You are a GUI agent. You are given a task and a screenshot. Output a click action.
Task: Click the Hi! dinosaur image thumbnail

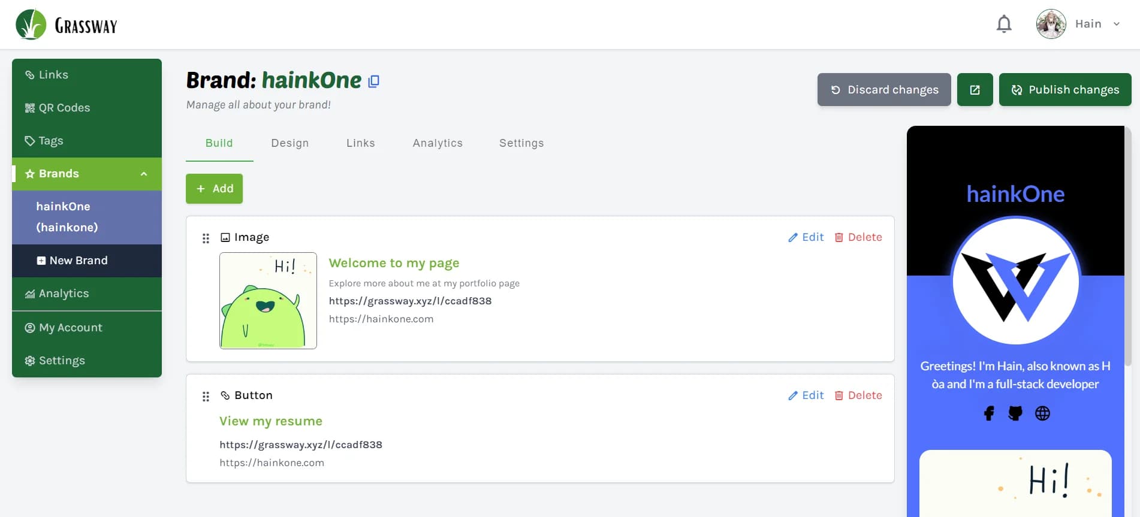(x=268, y=301)
